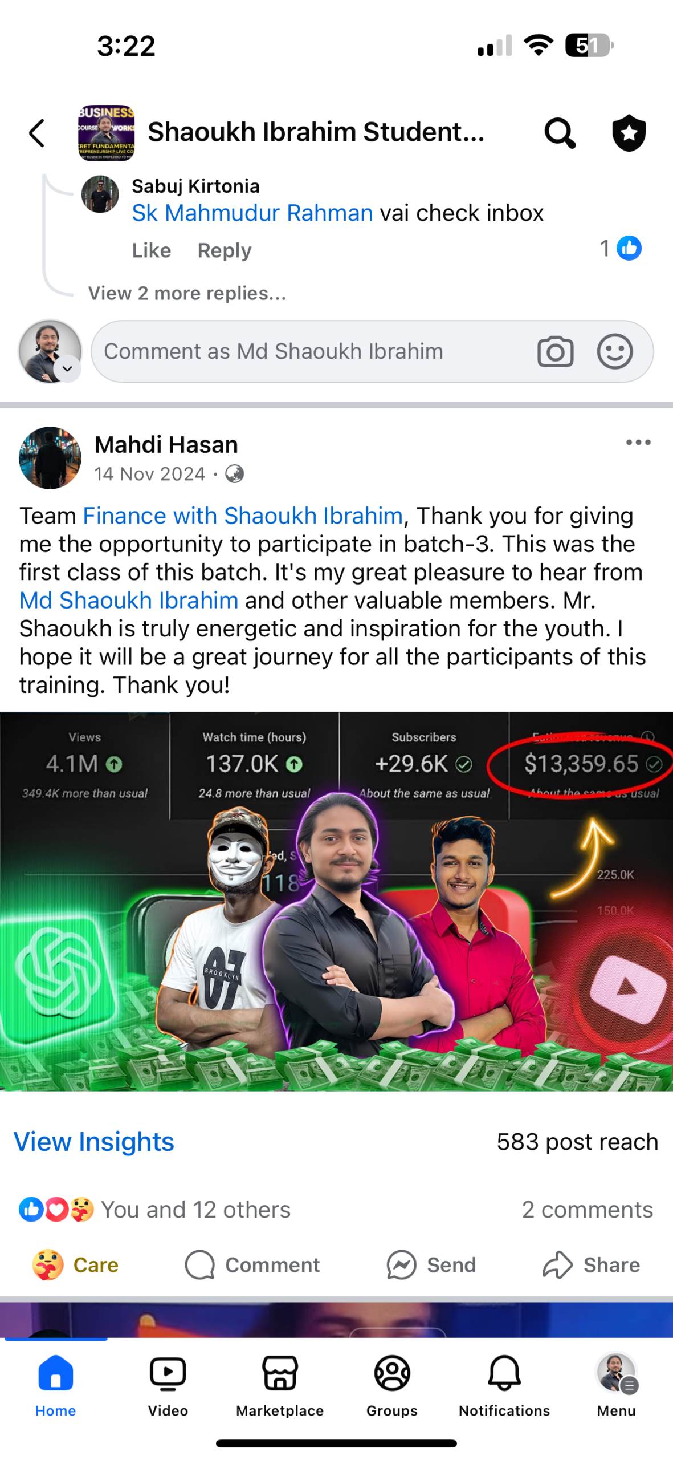
Task: Open the Finance with Shaoukh Ibrahim page link
Action: point(243,516)
